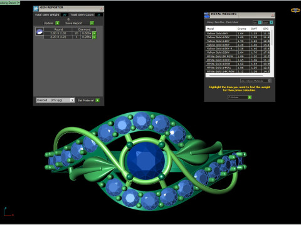Screen dimensions: 301x225
Task: Click the SPG column header
Action: click(266, 29)
